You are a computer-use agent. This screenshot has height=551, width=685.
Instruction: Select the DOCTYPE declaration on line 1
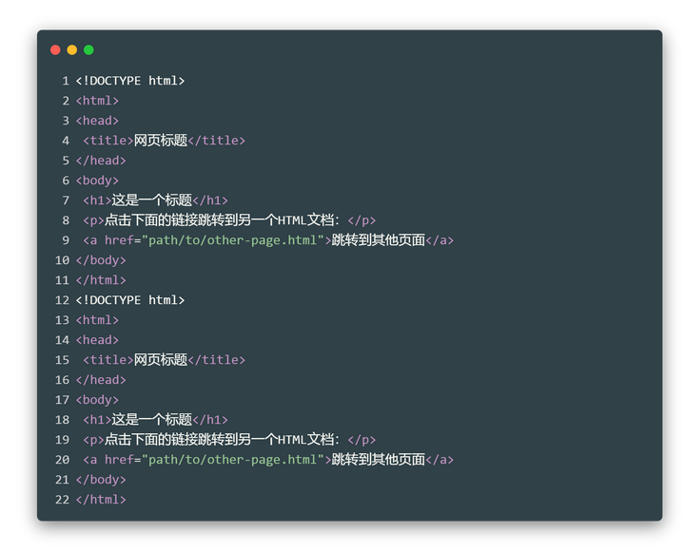(130, 81)
